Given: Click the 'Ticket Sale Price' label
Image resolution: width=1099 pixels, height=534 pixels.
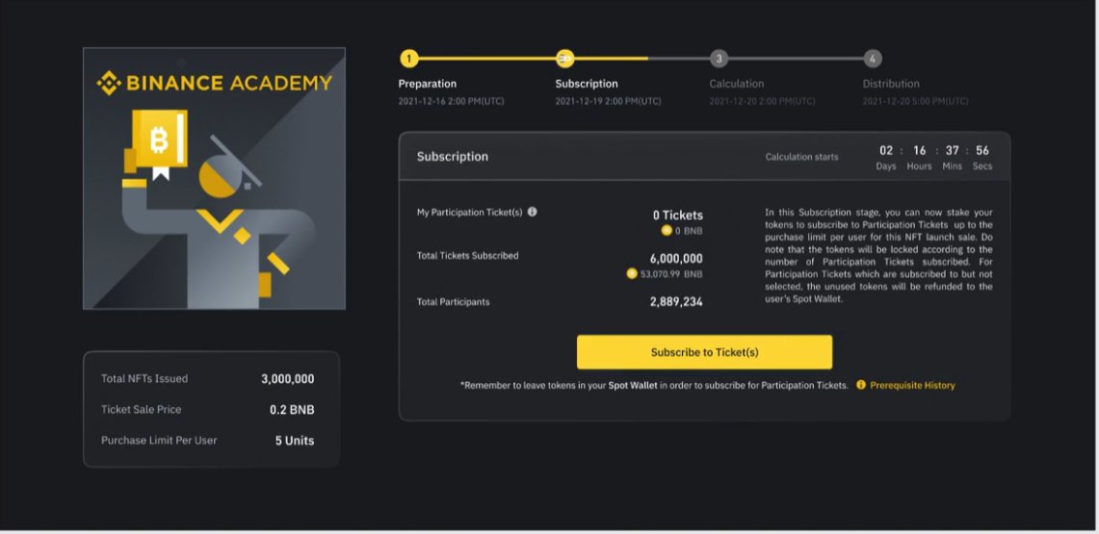Looking at the screenshot, I should [x=141, y=410].
